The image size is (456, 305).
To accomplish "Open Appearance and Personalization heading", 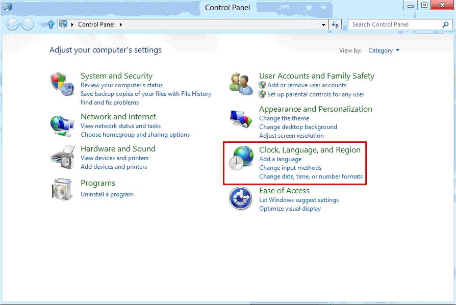I will click(x=316, y=109).
